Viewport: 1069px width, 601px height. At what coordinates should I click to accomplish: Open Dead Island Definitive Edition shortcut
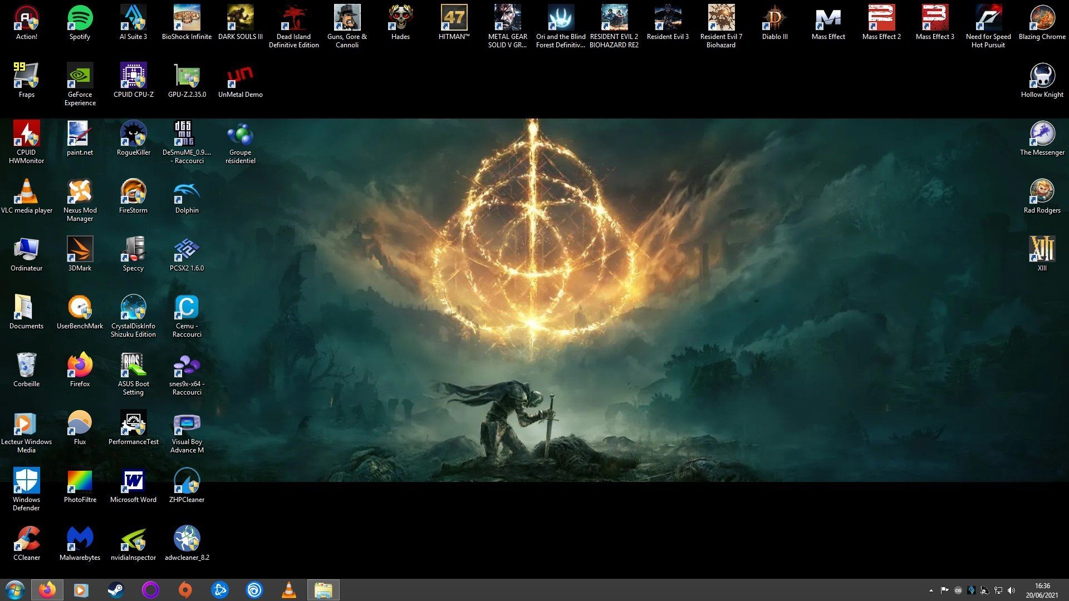(x=293, y=26)
